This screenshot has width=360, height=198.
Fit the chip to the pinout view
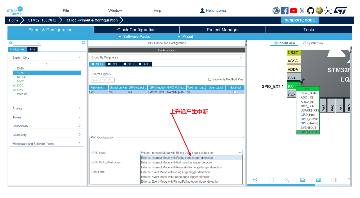(271, 180)
